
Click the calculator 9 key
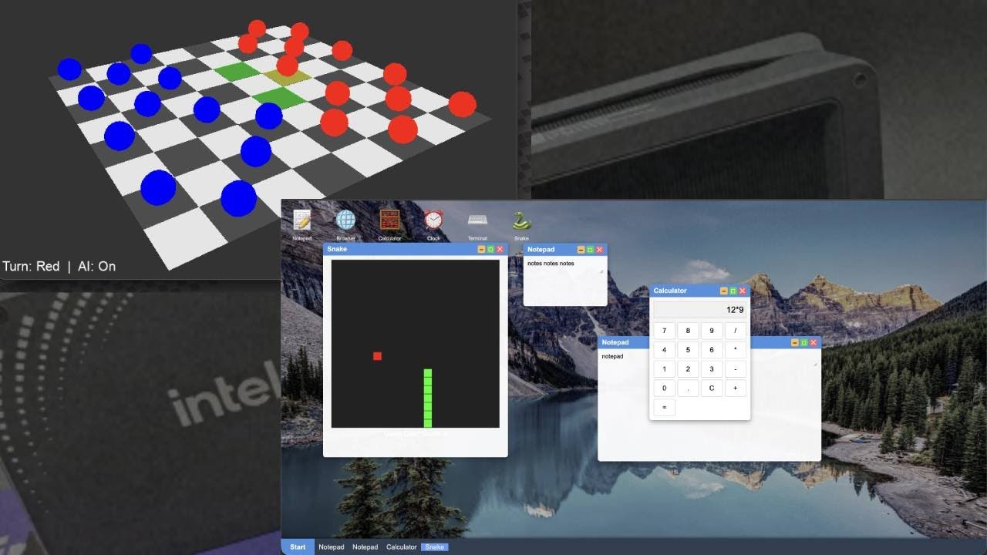pos(712,331)
